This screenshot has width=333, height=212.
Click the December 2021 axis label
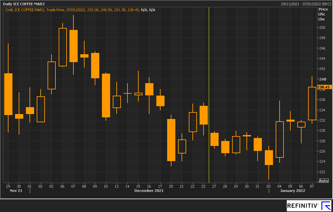149,191
